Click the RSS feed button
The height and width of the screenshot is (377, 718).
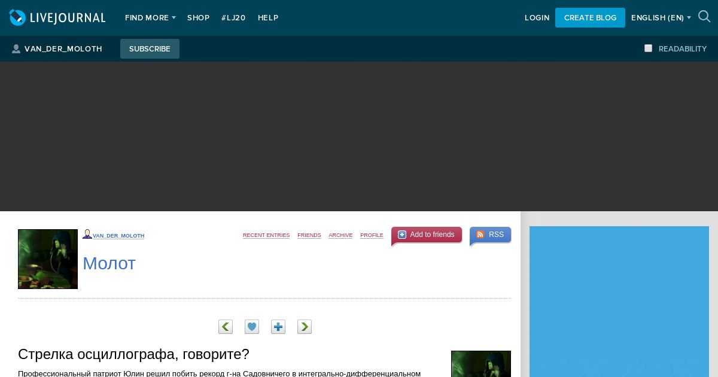click(x=490, y=235)
